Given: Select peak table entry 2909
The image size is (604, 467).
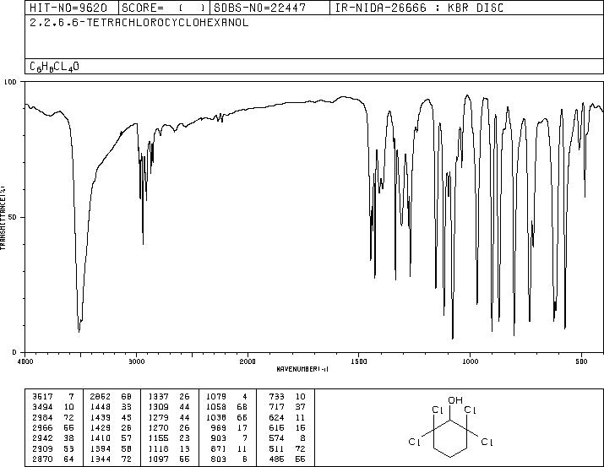Looking at the screenshot, I should point(42,448).
